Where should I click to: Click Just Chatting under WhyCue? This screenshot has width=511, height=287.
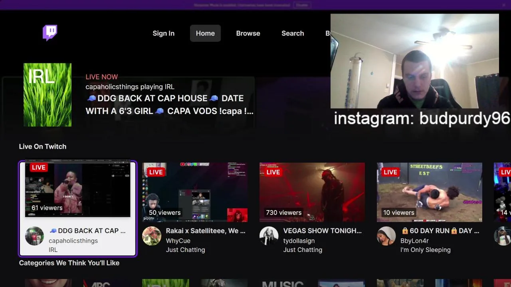[186, 250]
